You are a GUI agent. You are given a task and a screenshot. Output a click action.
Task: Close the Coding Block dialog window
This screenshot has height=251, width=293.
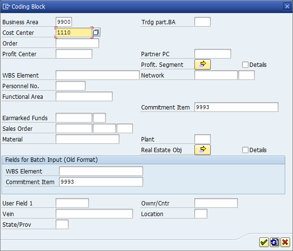287,7
